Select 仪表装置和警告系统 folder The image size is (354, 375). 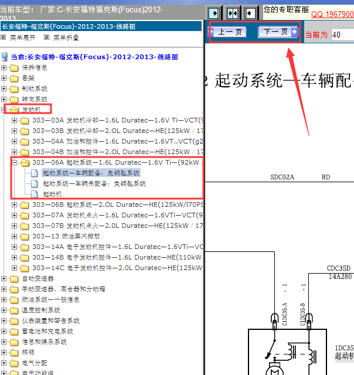pos(51,321)
